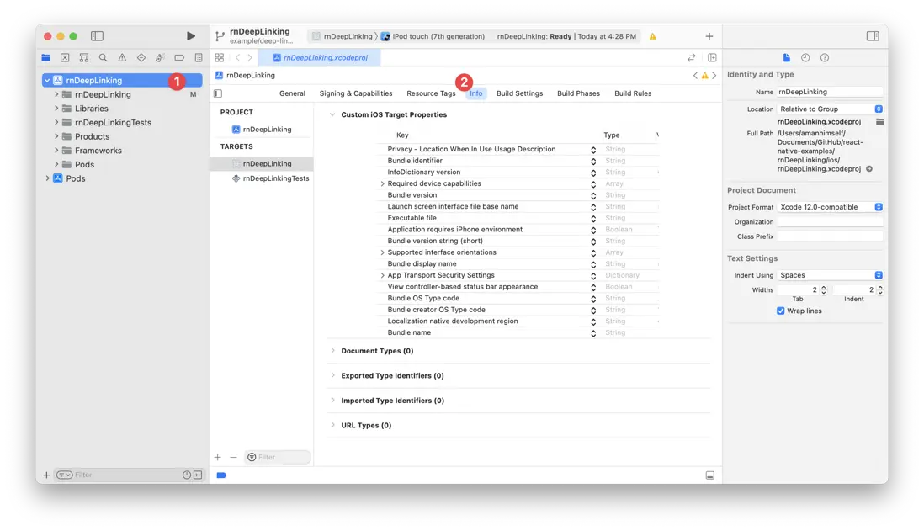Open the Test navigator diamond icon

(141, 58)
